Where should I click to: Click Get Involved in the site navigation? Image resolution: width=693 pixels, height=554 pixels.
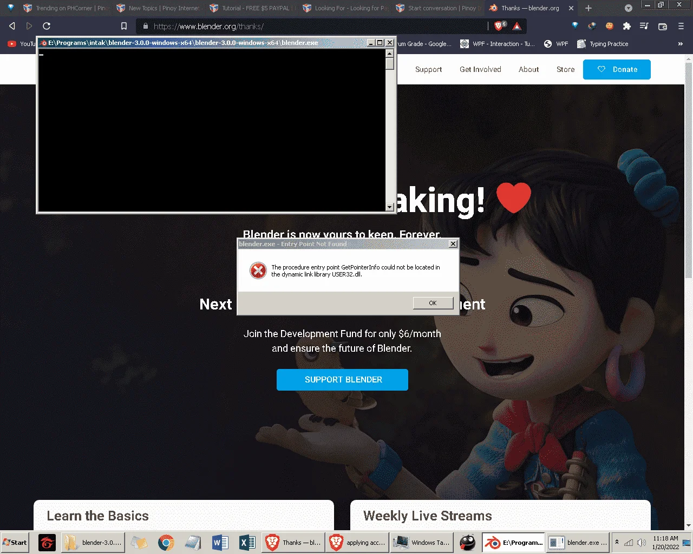coord(480,69)
